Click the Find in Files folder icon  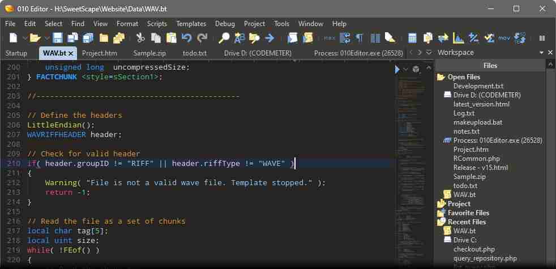coord(254,38)
